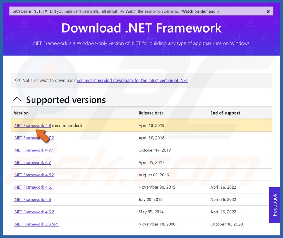
Task: Open the Feedback side tab
Action: pyautogui.click(x=274, y=205)
